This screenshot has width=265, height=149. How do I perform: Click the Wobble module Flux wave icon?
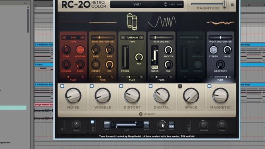tap(112, 77)
